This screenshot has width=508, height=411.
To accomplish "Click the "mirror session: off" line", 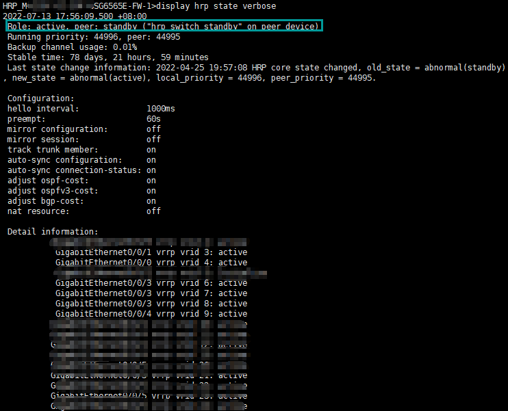I will (84, 140).
